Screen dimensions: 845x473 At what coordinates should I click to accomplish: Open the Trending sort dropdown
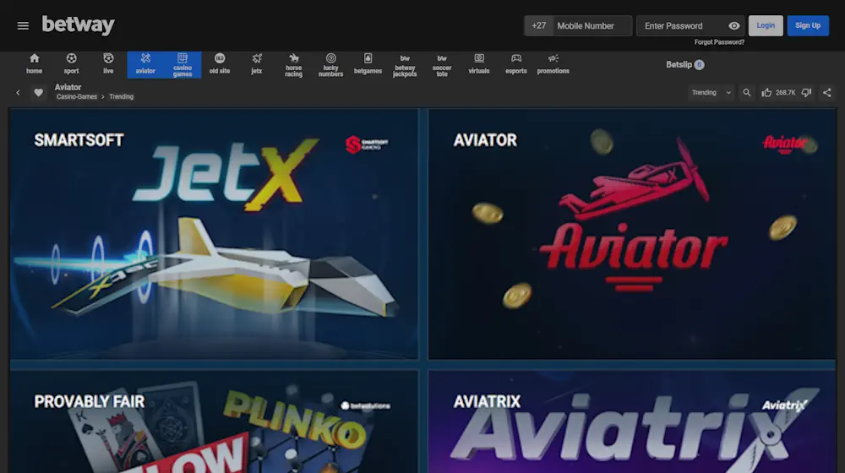(711, 93)
